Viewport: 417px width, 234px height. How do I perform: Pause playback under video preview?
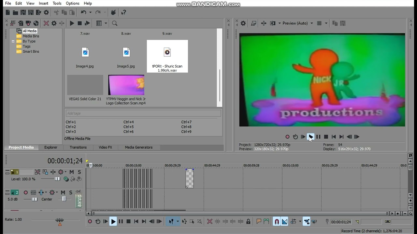click(x=318, y=137)
